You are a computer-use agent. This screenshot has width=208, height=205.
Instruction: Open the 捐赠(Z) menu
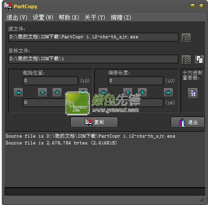(121, 17)
